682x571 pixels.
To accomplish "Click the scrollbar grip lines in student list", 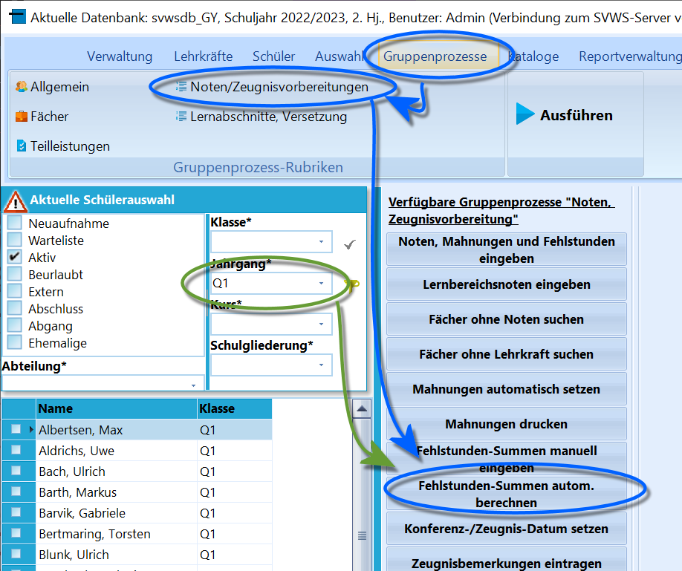I will [362, 535].
